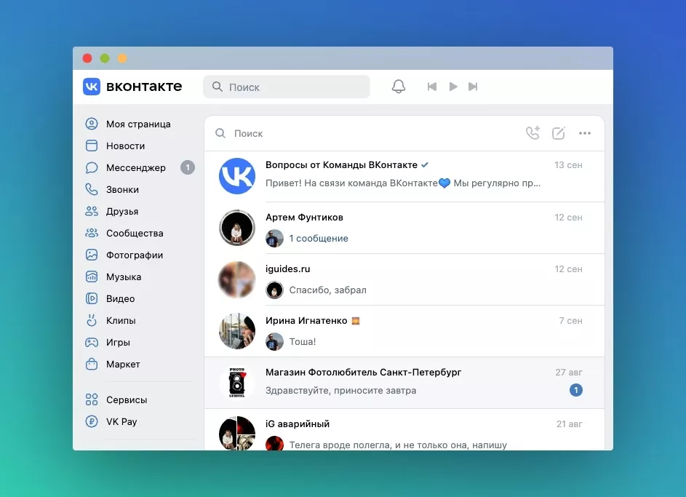The height and width of the screenshot is (497, 686).
Task: Click 'Тоша!' message preview
Action: click(x=303, y=342)
